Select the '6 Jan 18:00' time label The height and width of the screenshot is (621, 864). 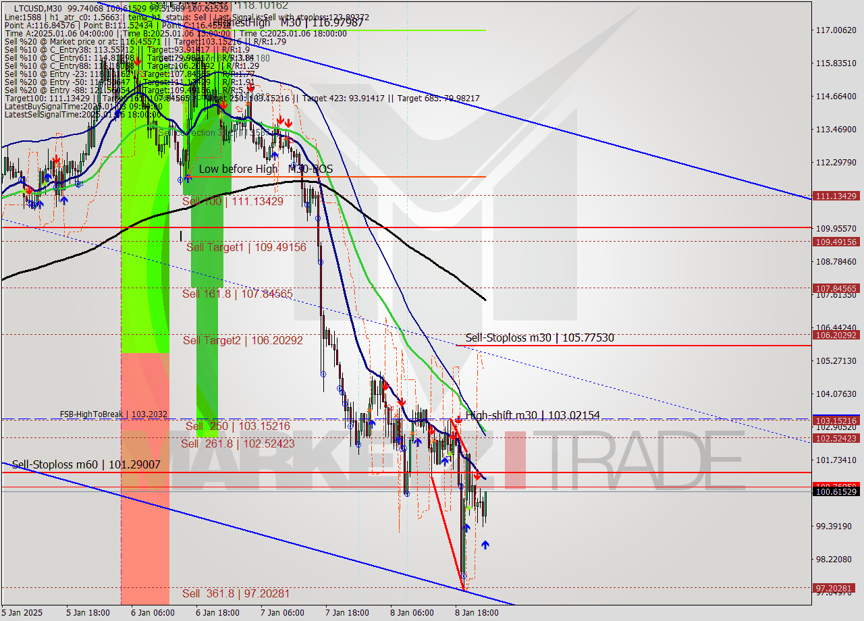[x=218, y=613]
